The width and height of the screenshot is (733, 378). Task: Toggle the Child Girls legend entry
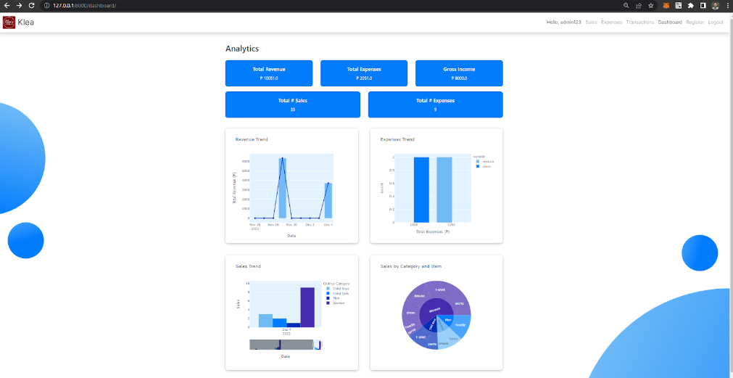338,293
